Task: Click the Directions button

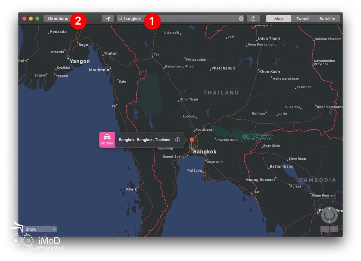Action: [x=57, y=18]
